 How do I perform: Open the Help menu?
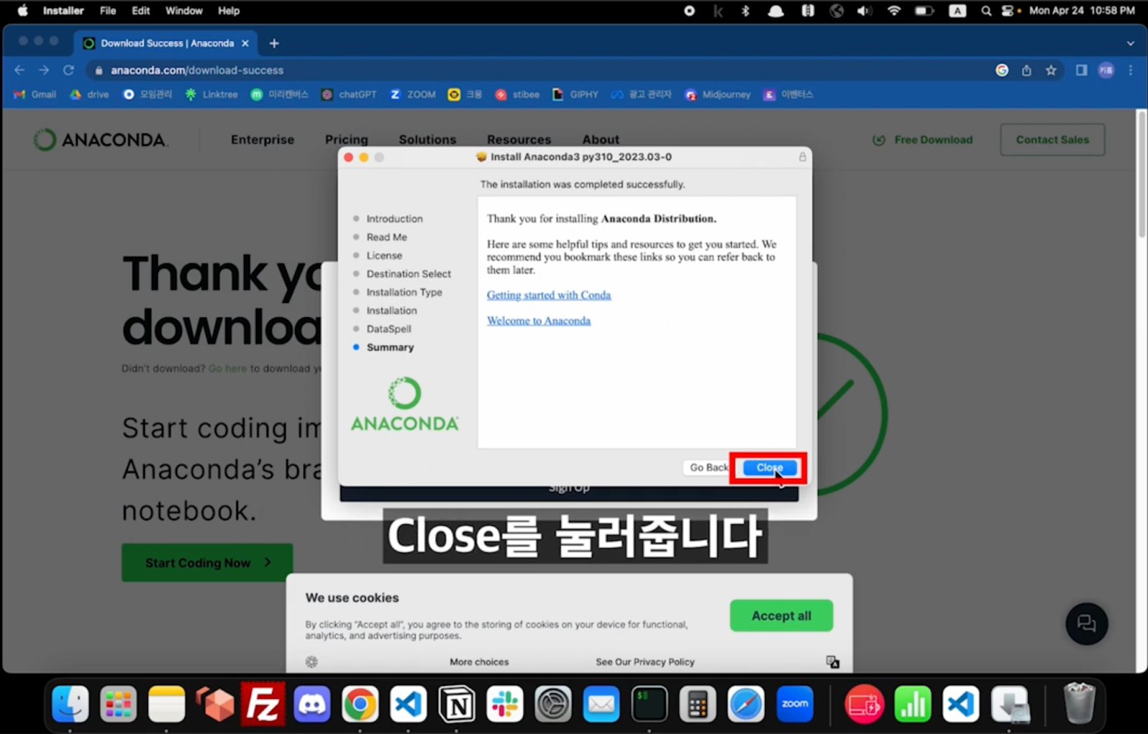point(229,11)
